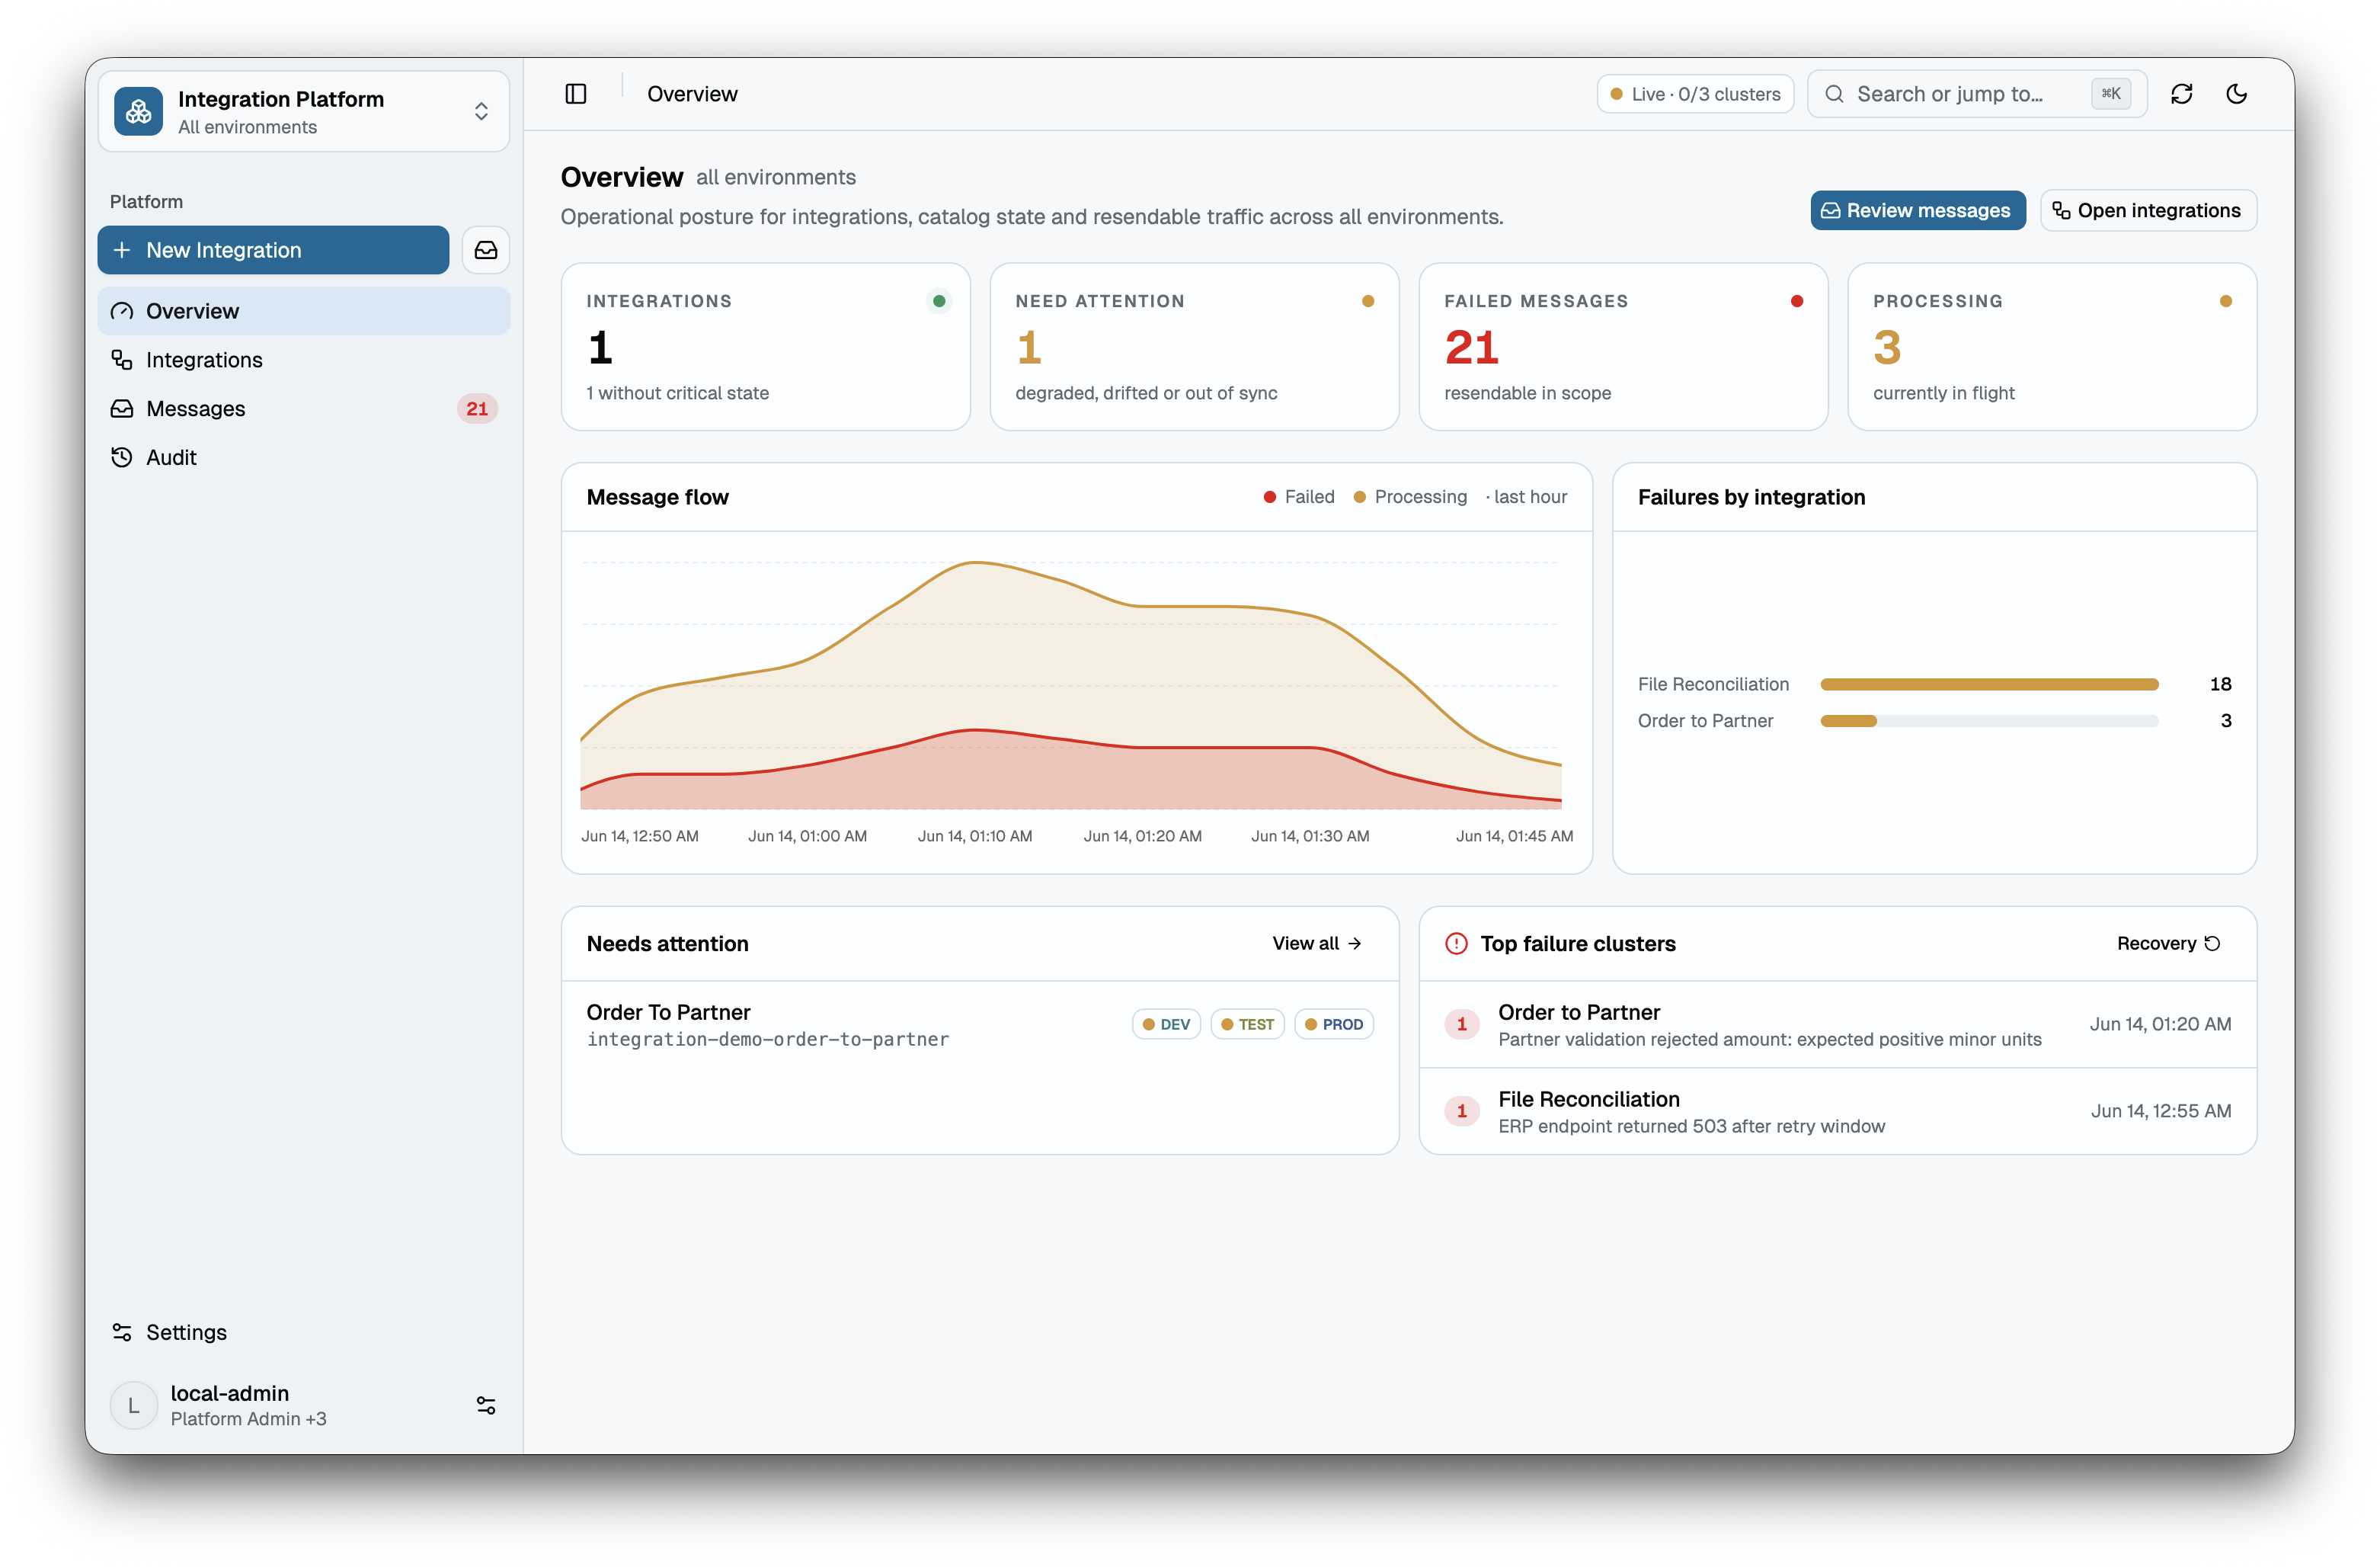2380x1567 pixels.
Task: Click the Processing legend entry
Action: [x=1411, y=496]
